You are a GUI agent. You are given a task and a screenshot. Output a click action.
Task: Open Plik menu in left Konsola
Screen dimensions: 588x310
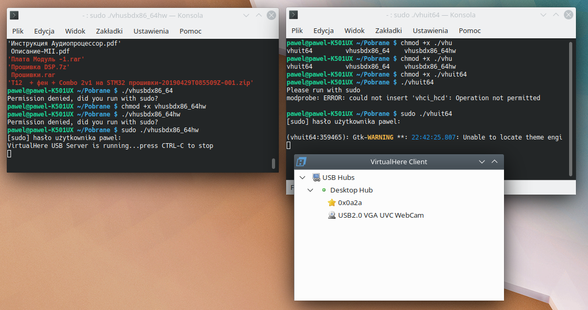(x=18, y=31)
